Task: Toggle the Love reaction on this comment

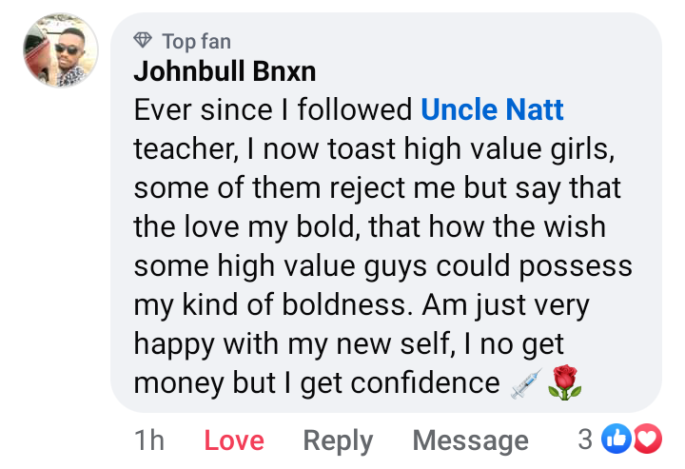Action: click(234, 440)
